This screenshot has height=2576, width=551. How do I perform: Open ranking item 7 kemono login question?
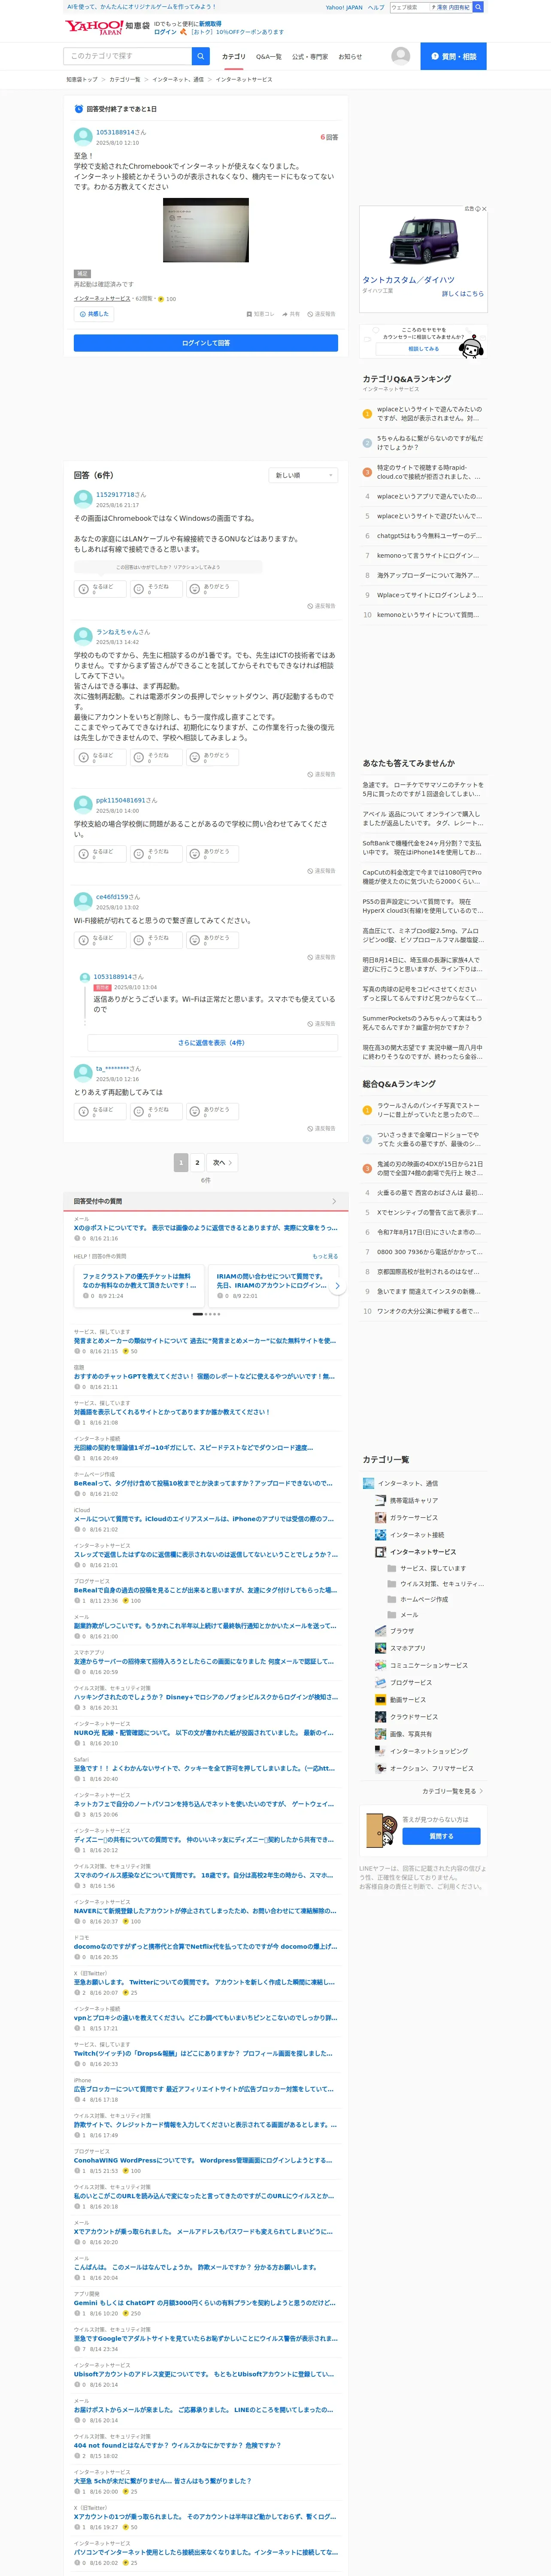coord(428,555)
